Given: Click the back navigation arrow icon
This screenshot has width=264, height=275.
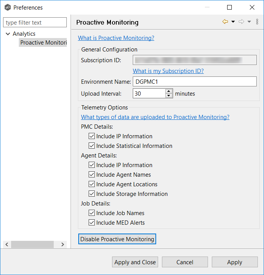Looking at the screenshot, I should [225, 22].
